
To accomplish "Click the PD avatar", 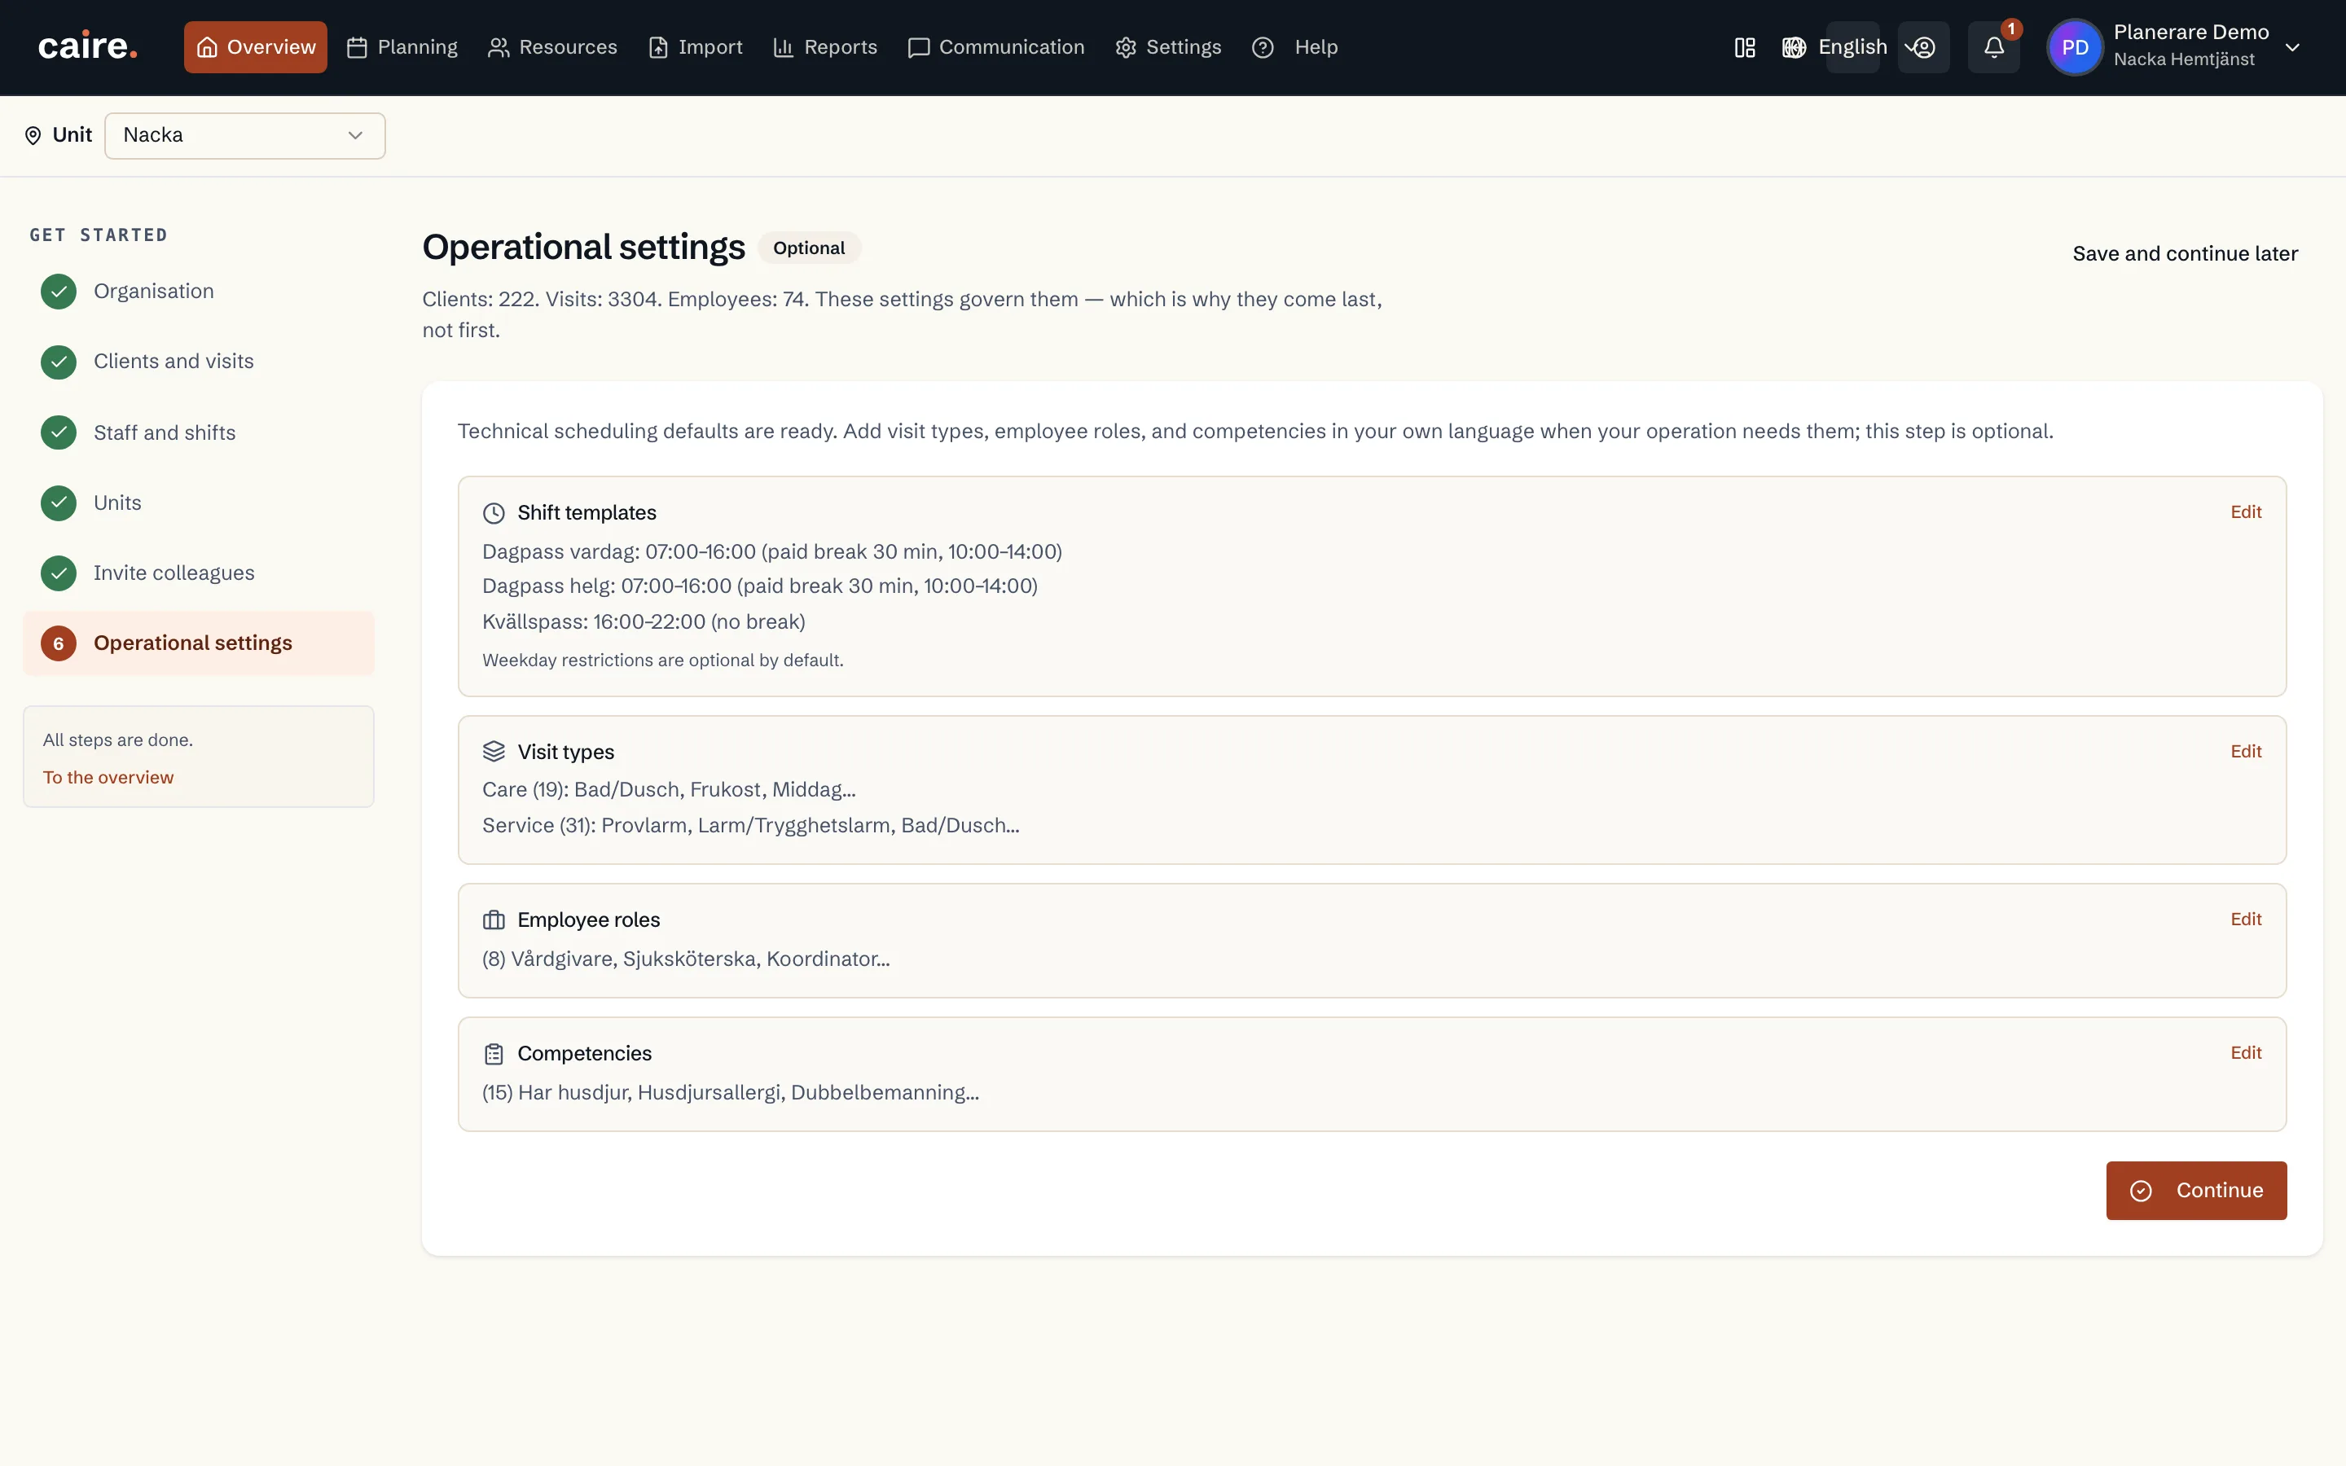I will (2075, 46).
